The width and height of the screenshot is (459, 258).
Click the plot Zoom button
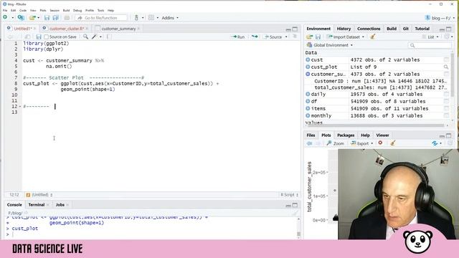pos(336,143)
